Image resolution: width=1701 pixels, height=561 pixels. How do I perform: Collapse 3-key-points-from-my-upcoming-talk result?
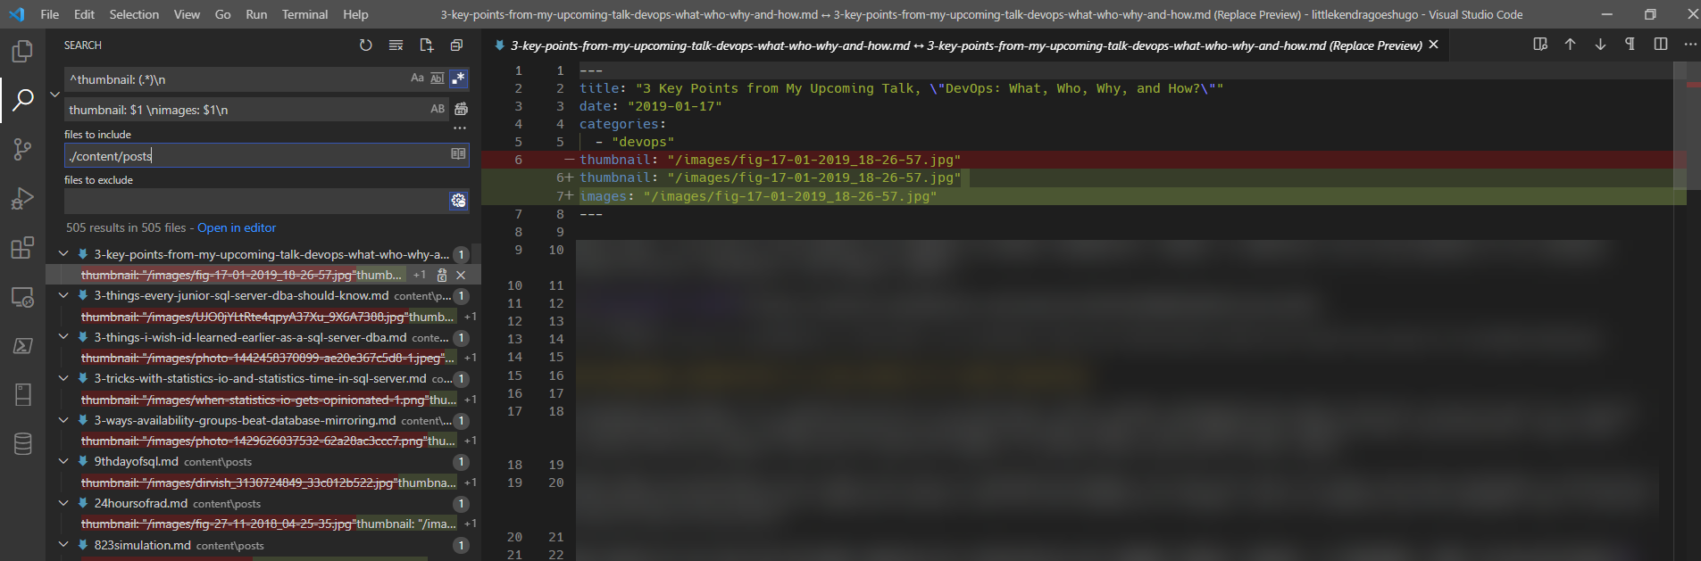coord(63,254)
